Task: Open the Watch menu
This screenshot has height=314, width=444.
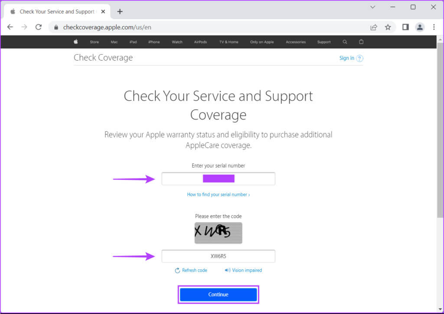Action: (x=177, y=42)
